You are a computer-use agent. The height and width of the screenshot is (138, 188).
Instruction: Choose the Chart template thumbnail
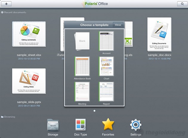point(106,66)
